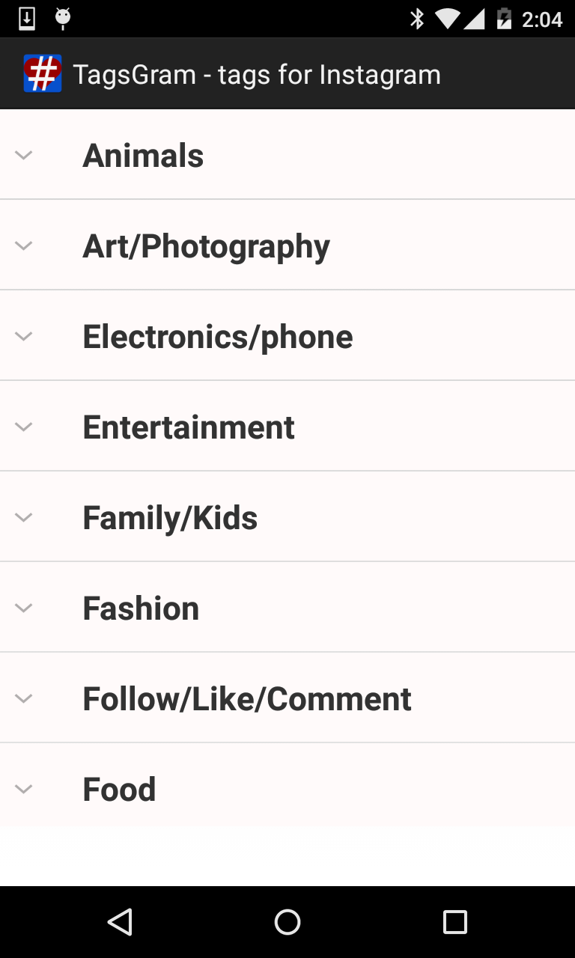The height and width of the screenshot is (958, 575).
Task: Open the Fashion category label
Action: (141, 608)
